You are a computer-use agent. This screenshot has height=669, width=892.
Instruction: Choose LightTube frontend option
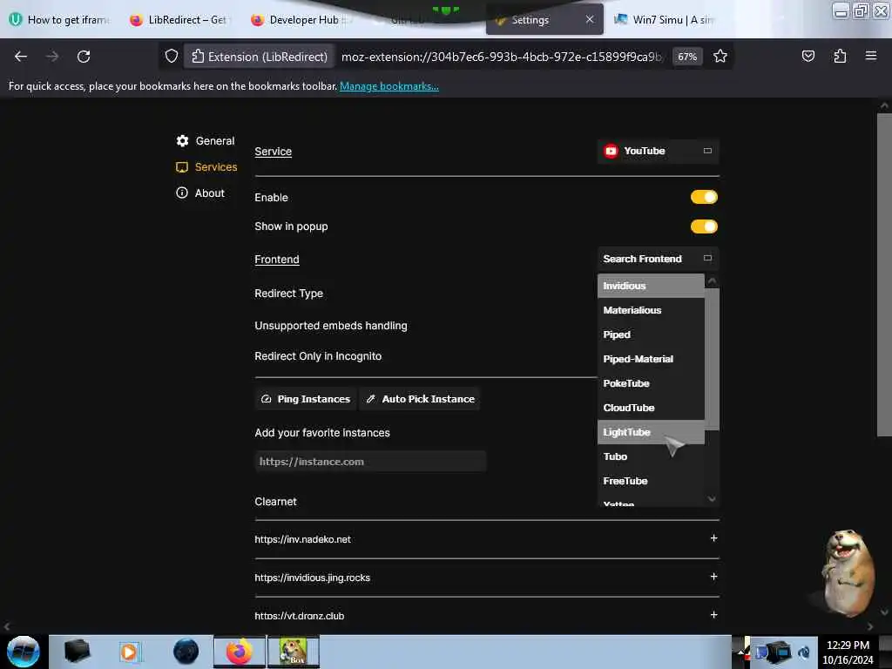(x=651, y=432)
